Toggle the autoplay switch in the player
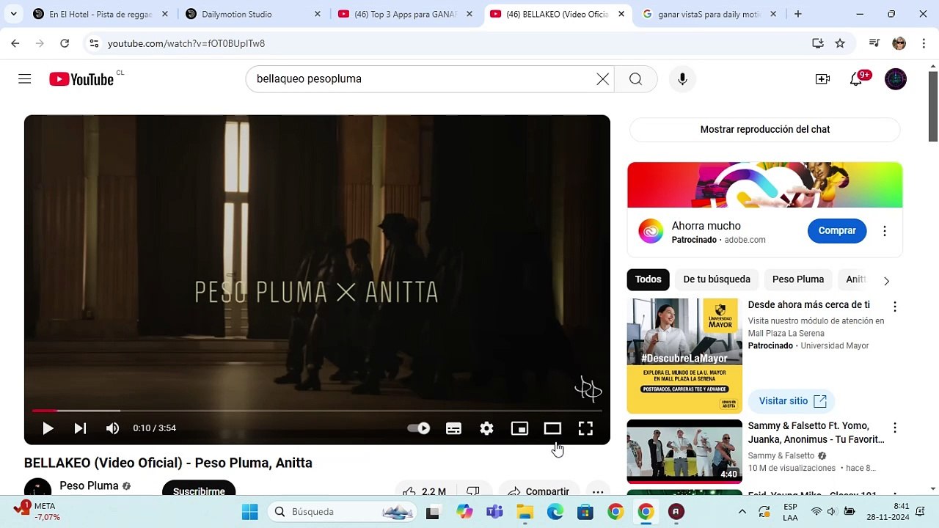Viewport: 939px width, 528px height. [419, 428]
